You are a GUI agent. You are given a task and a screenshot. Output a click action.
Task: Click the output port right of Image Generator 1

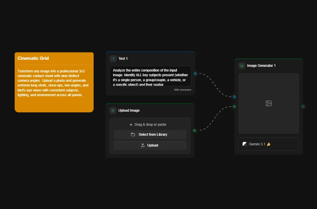click(x=303, y=106)
